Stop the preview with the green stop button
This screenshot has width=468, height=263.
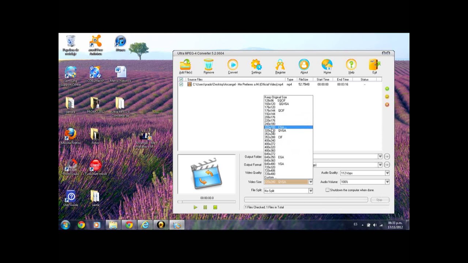[215, 207]
